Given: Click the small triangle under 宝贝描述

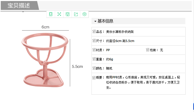Looking at the screenshot, I should [x=23, y=12].
